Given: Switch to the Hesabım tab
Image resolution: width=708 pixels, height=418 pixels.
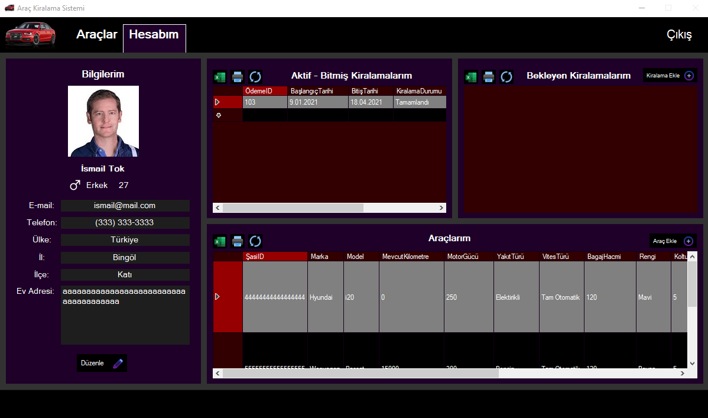Looking at the screenshot, I should pyautogui.click(x=154, y=38).
